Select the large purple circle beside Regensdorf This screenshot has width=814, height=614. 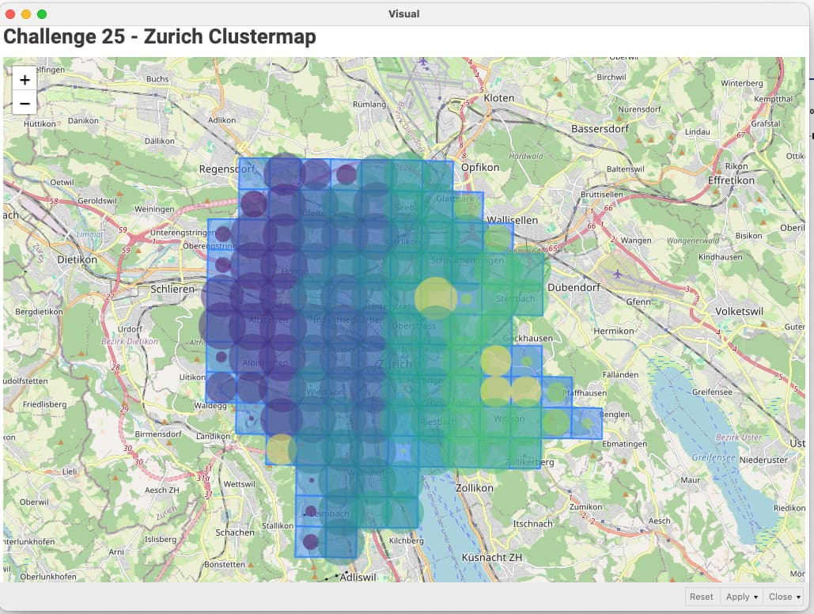click(x=284, y=173)
